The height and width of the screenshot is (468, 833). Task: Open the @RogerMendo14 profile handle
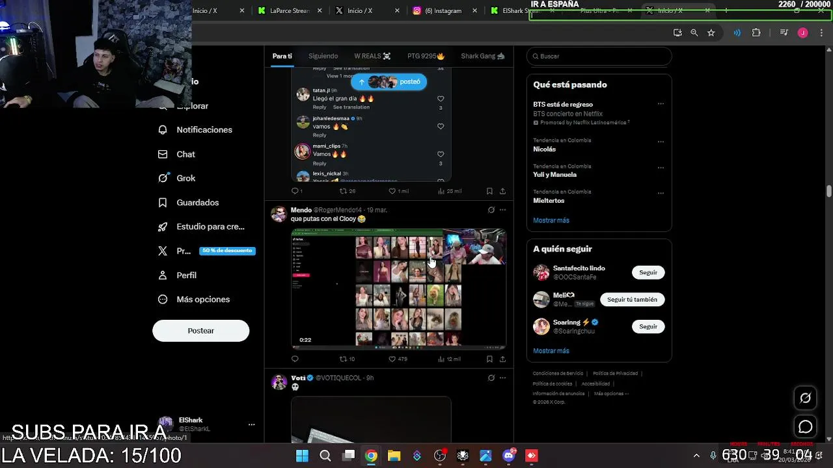point(337,210)
